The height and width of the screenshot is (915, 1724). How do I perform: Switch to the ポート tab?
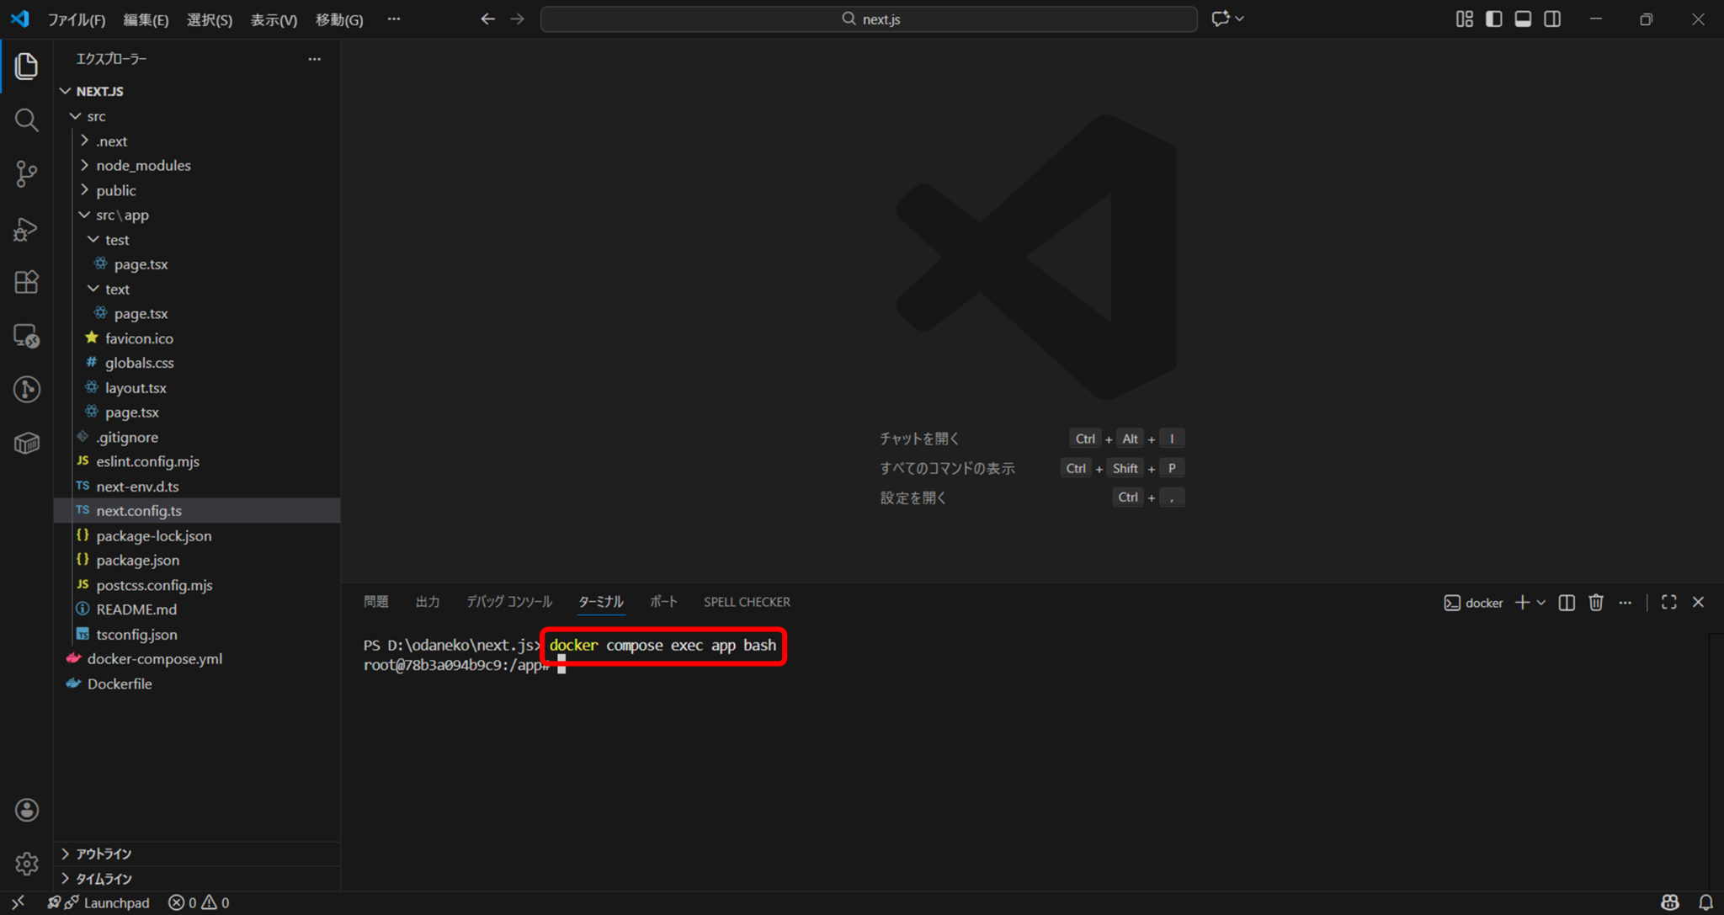click(x=663, y=601)
